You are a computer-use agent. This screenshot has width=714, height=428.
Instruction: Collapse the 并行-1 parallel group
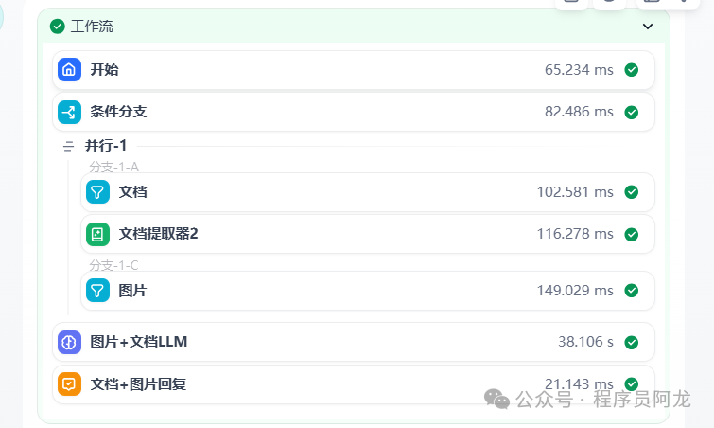(x=68, y=146)
